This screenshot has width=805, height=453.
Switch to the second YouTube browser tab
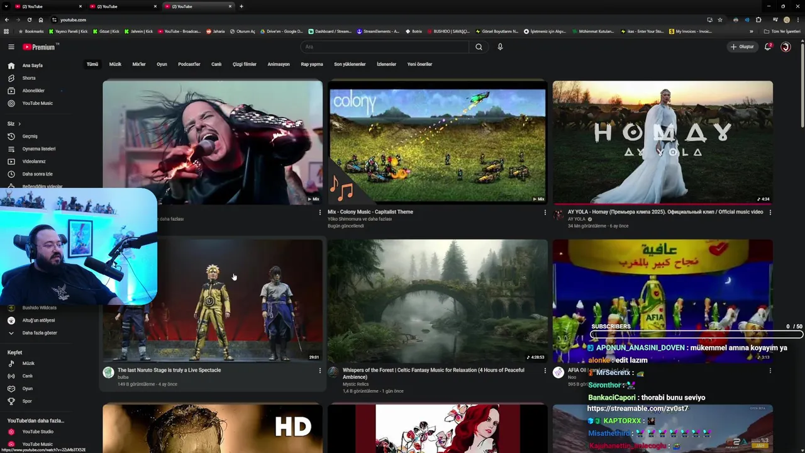[122, 6]
